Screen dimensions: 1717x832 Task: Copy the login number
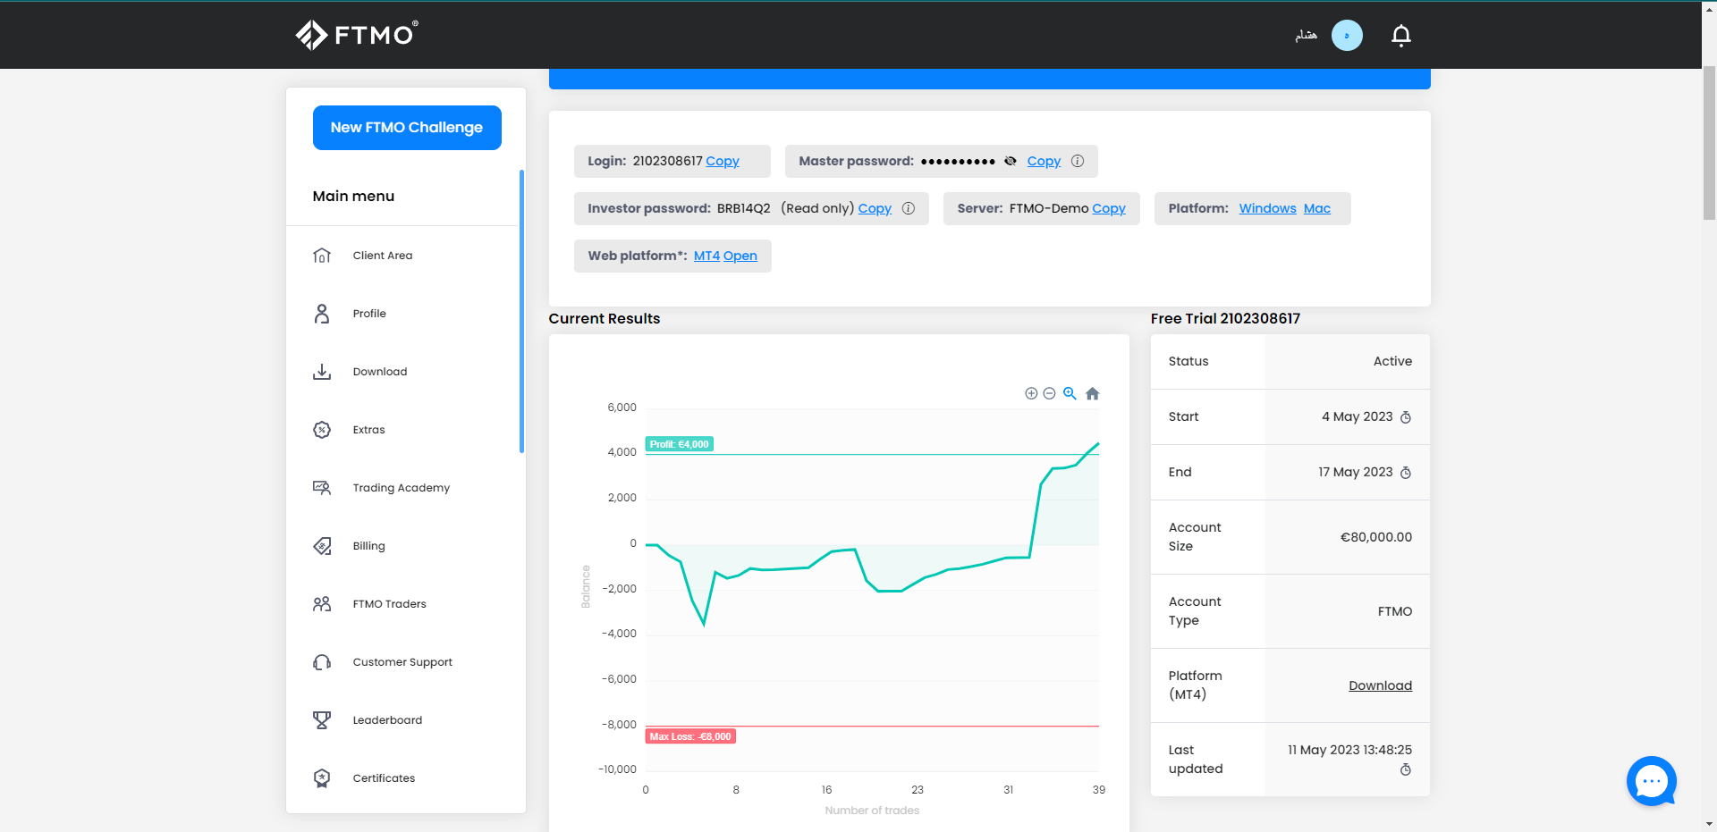click(723, 161)
